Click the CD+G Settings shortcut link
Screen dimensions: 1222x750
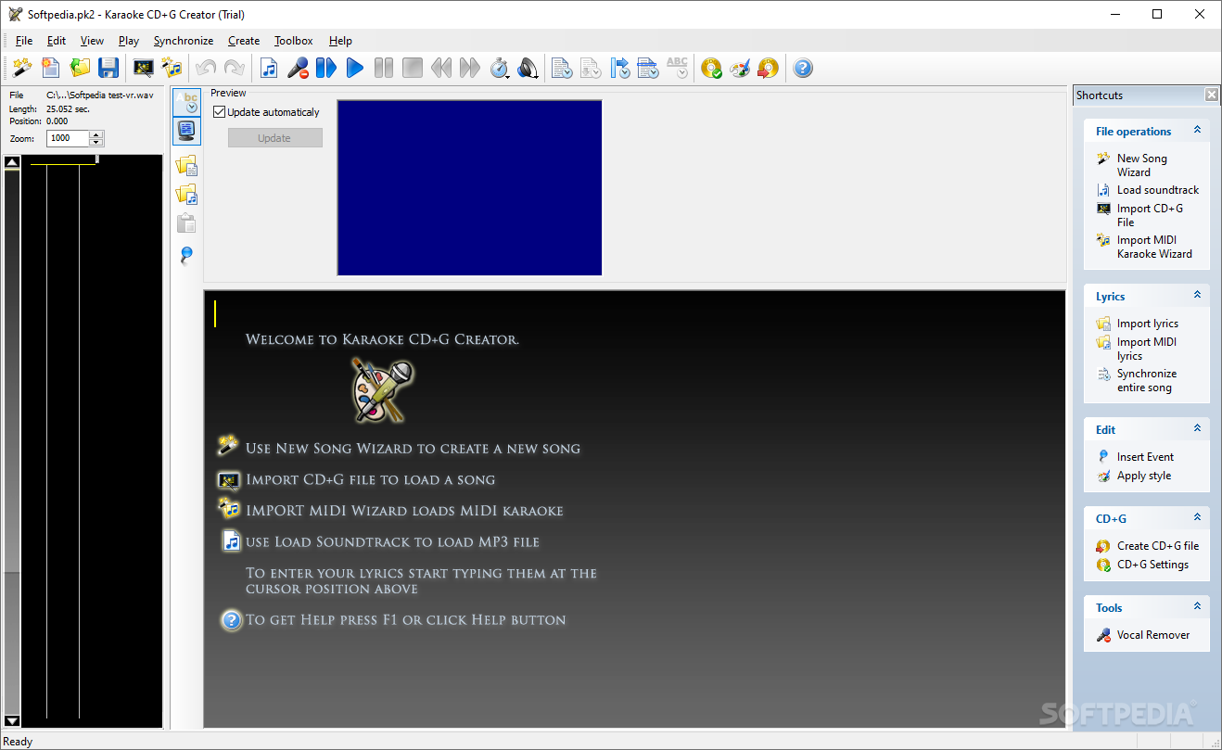(x=1152, y=565)
